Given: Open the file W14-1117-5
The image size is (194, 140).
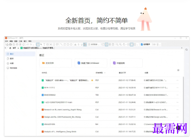Looking at the screenshot, I should 50,88.
